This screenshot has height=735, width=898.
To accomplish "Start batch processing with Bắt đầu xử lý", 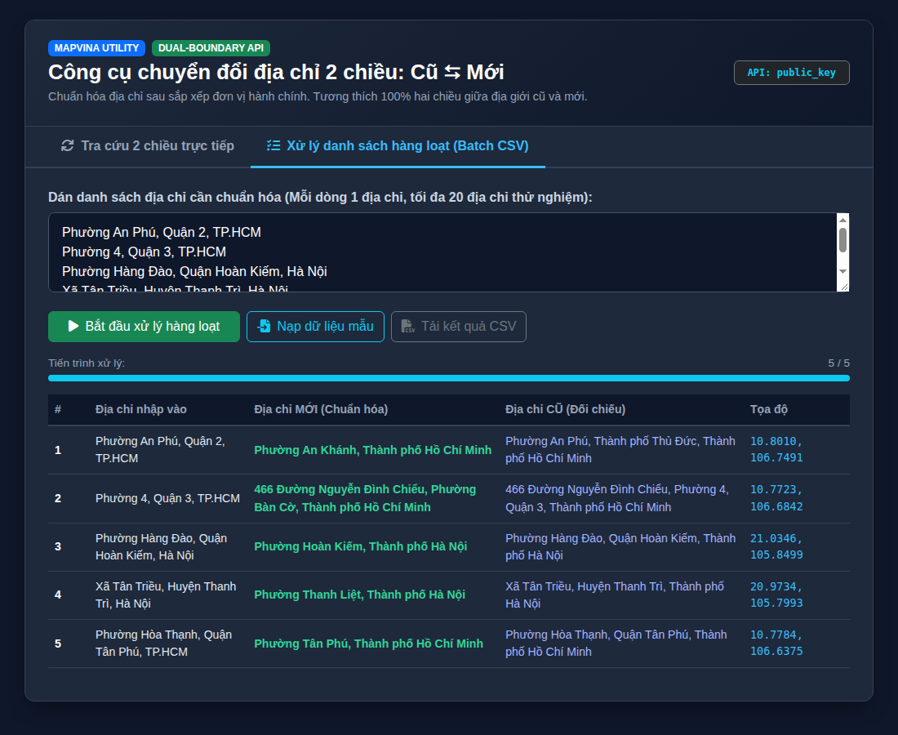I will tap(144, 327).
